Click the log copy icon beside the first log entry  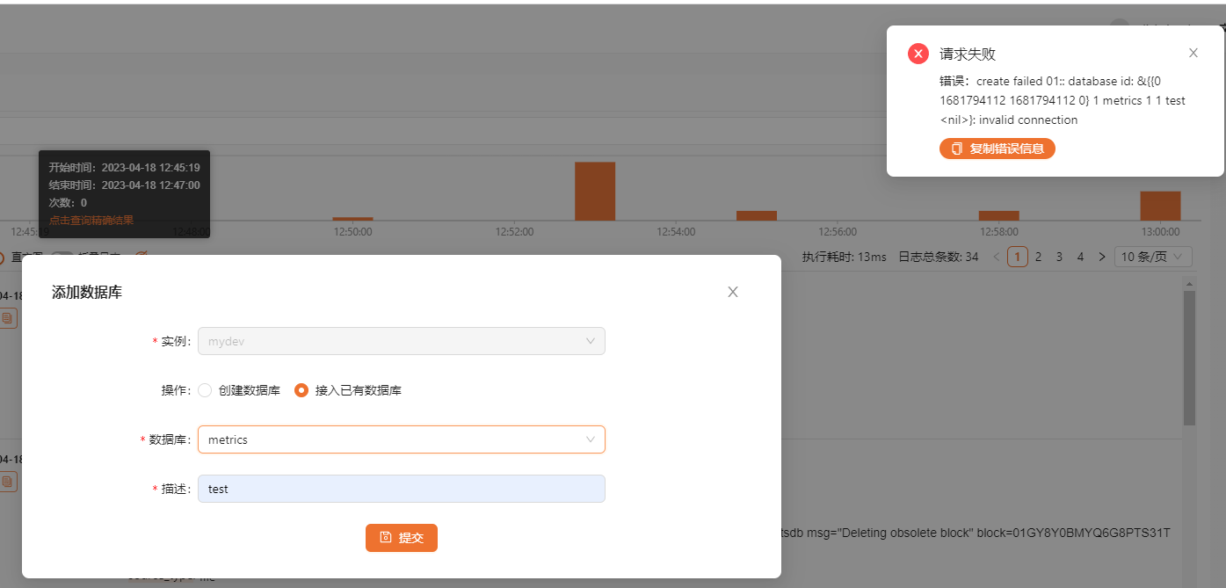pyautogui.click(x=7, y=317)
